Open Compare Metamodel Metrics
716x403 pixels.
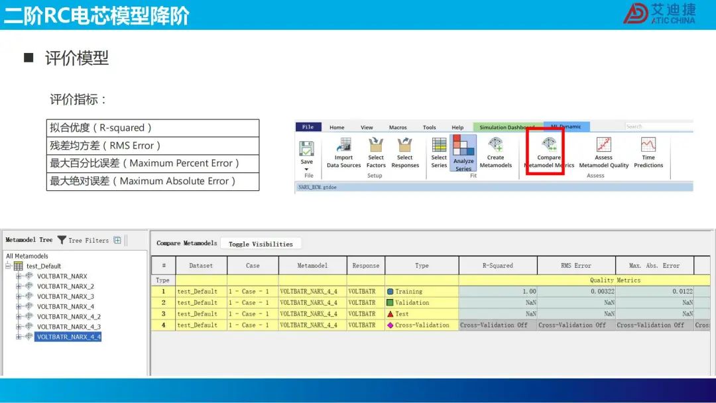coord(548,146)
